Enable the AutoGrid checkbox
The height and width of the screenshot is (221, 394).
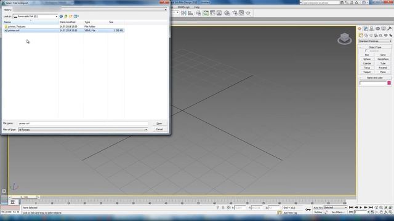(366, 51)
